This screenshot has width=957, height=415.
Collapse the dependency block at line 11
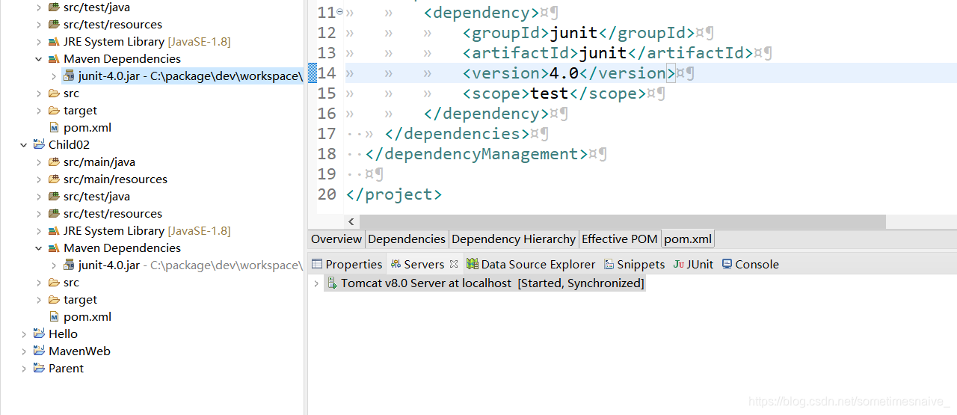pos(339,12)
